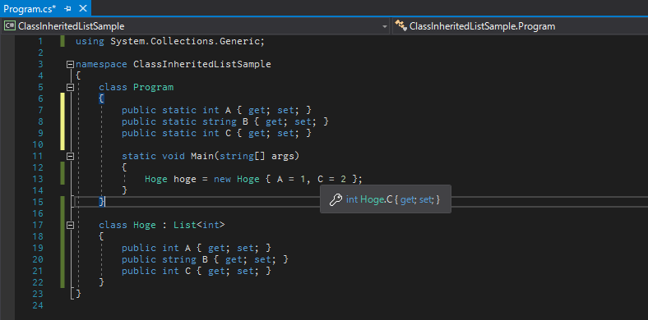Screen dimensions: 648x320
Task: Click 'hoge' variable name on line 13
Action: pyautogui.click(x=185, y=180)
